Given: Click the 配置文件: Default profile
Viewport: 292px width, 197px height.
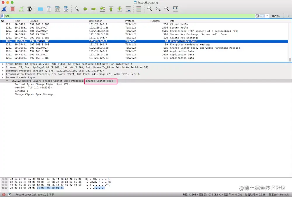Looking at the screenshot, I should pyautogui.click(x=279, y=195).
